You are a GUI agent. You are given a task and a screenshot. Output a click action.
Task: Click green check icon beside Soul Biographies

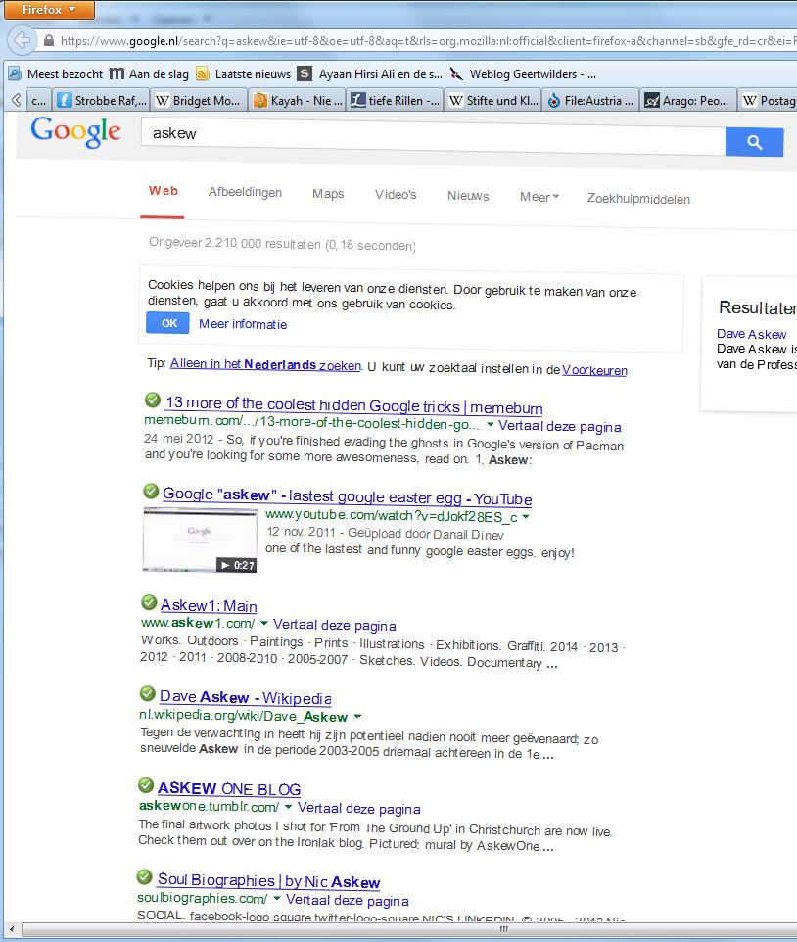tap(144, 877)
